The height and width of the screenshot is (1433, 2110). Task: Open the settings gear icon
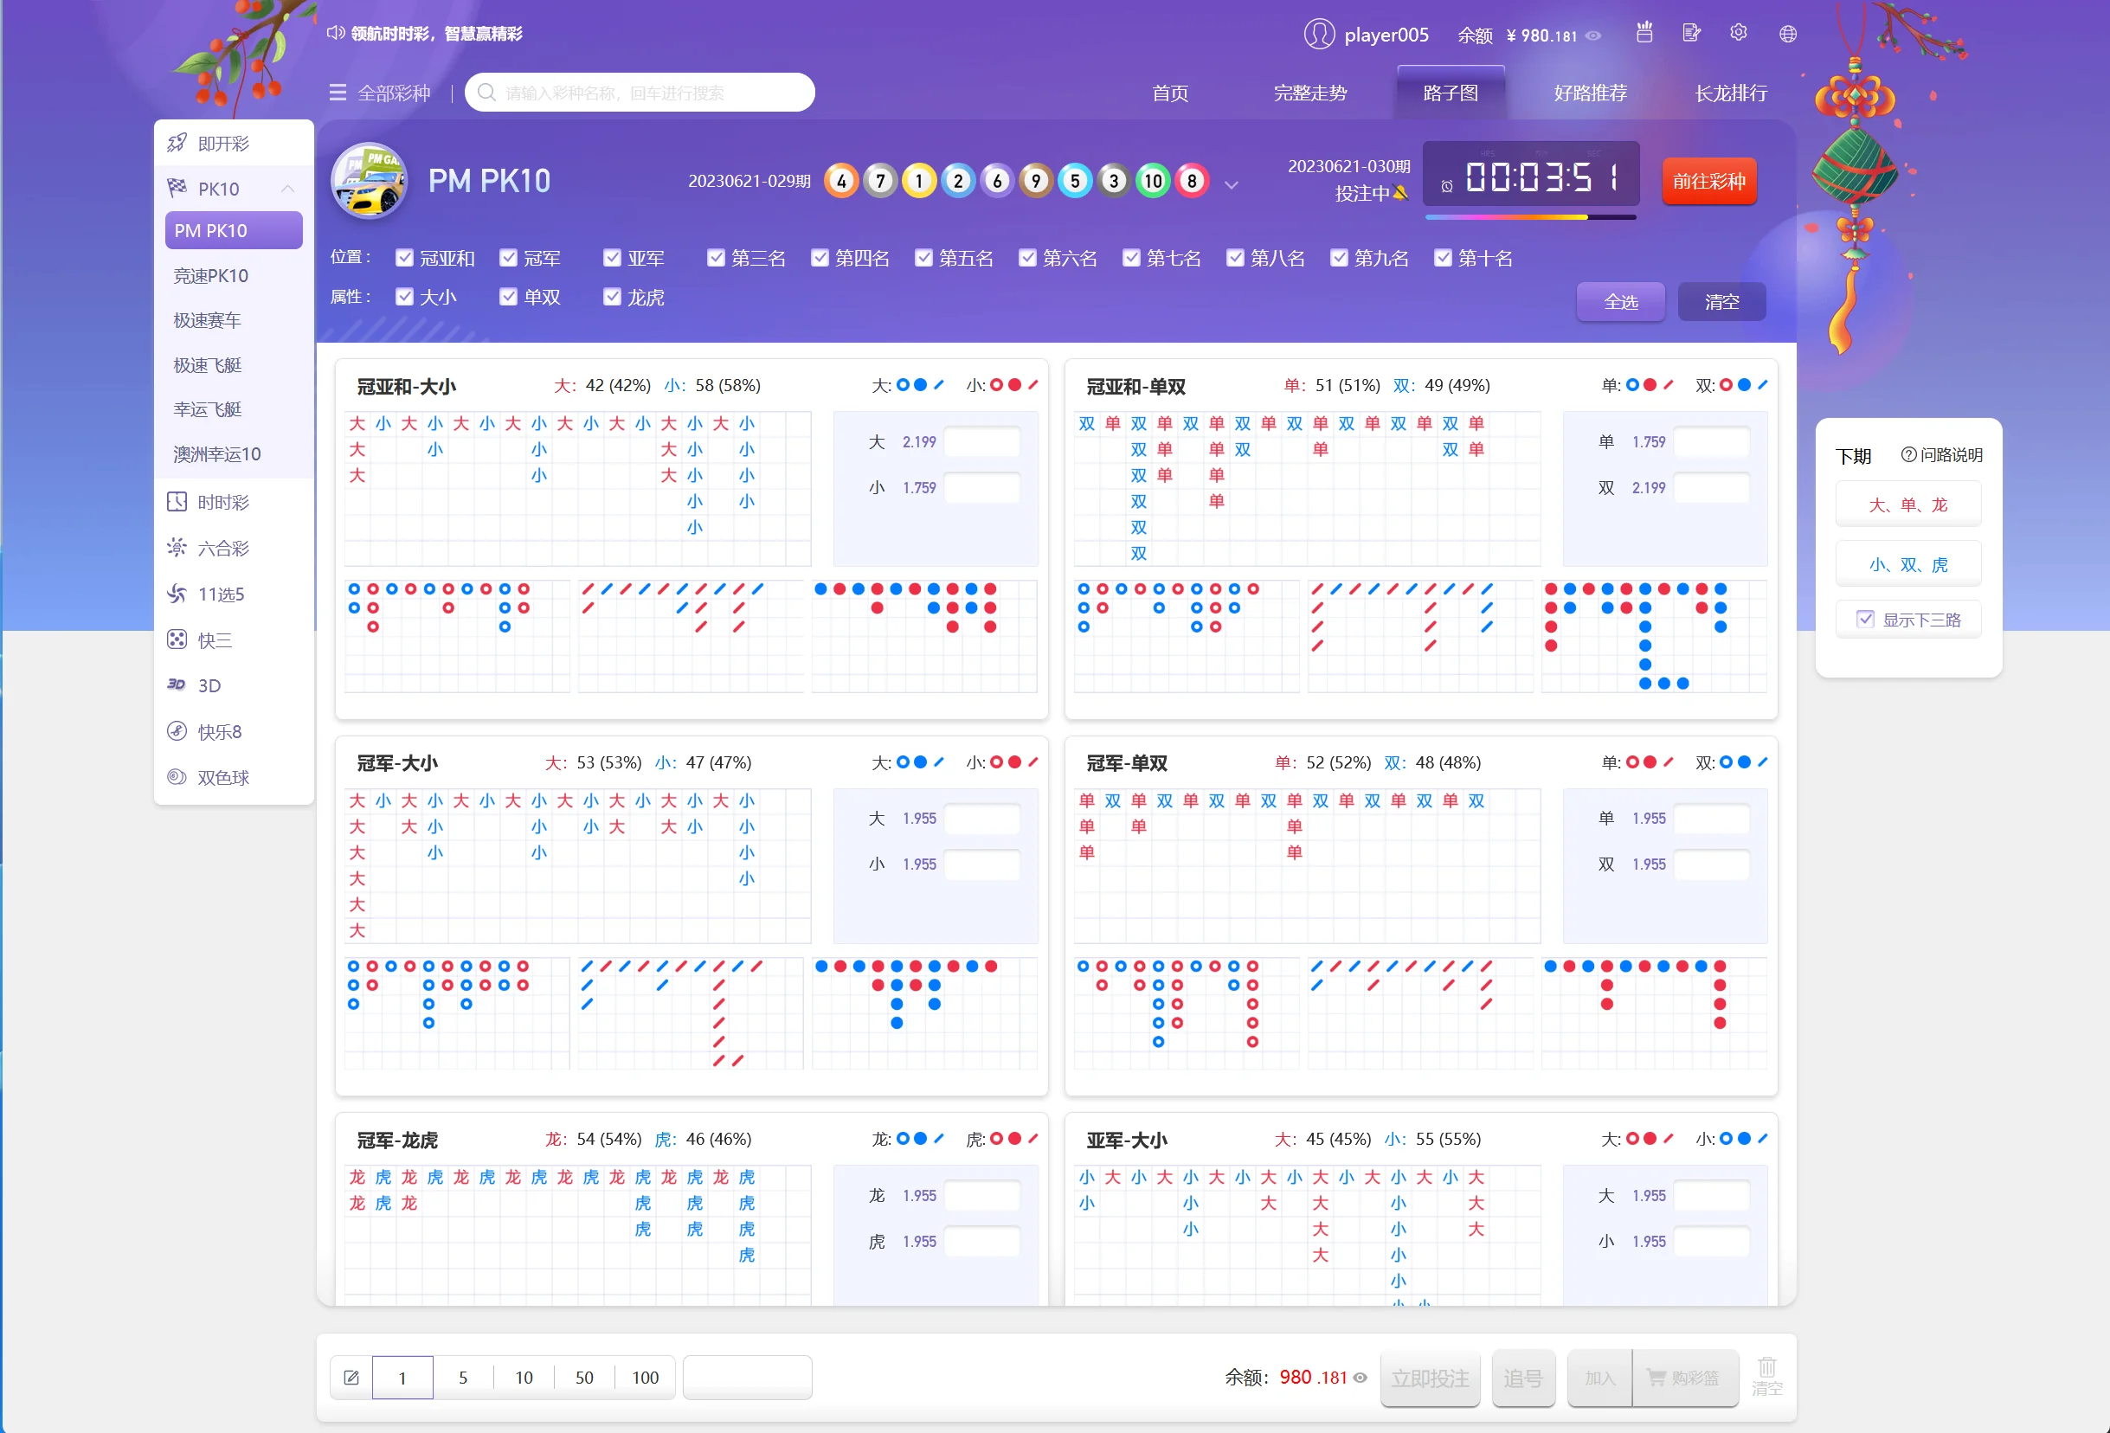pyautogui.click(x=1739, y=34)
